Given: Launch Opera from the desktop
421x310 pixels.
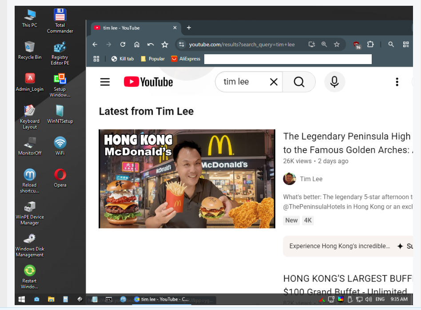Looking at the screenshot, I should point(60,178).
